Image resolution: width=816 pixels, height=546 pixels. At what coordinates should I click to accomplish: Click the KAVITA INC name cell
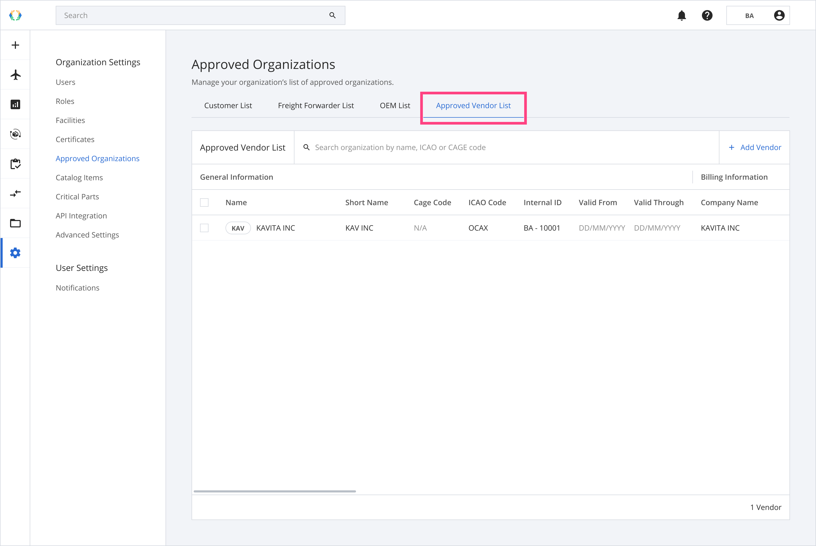tap(276, 228)
